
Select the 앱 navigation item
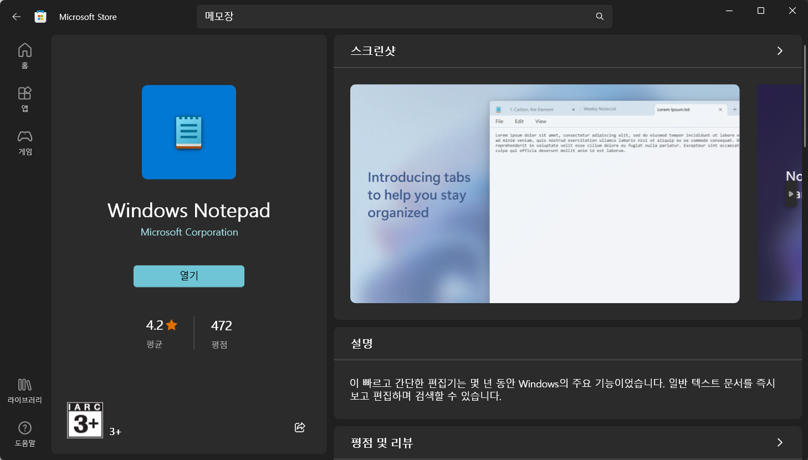[x=24, y=100]
